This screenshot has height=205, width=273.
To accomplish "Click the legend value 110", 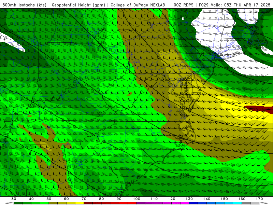I will pos(154,199).
